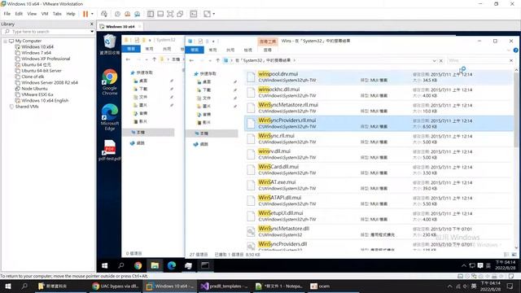
Task: Enter VMware full screen mode
Action: point(170,14)
